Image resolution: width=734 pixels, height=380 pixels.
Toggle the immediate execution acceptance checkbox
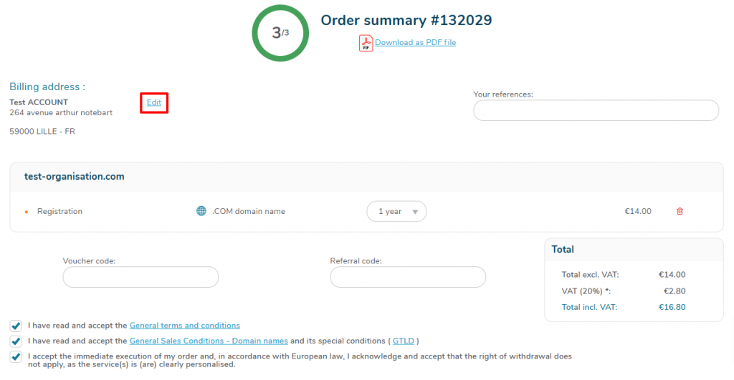pos(16,356)
